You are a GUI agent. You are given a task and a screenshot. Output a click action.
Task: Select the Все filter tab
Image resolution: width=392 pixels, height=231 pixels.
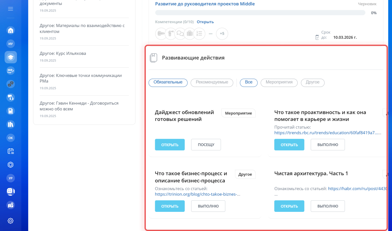[249, 82]
